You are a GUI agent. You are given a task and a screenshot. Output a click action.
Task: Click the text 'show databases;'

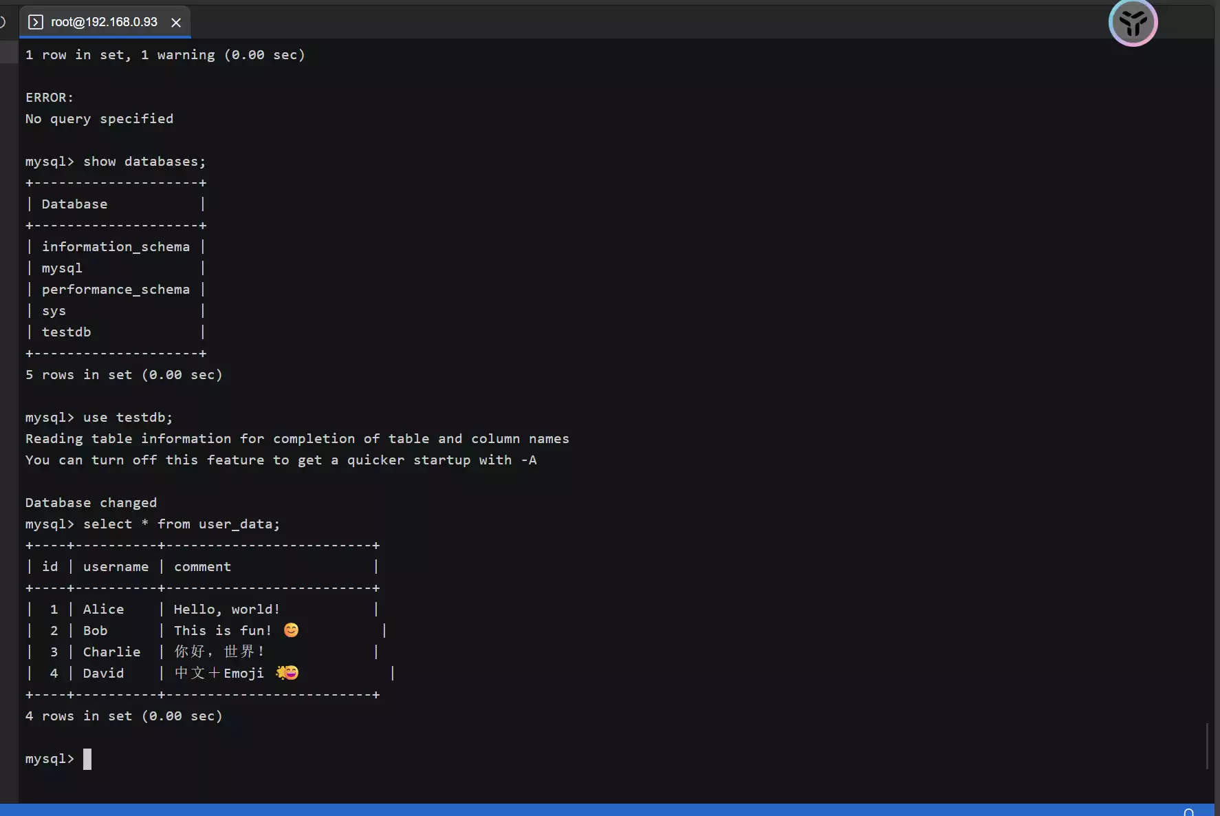(x=144, y=162)
